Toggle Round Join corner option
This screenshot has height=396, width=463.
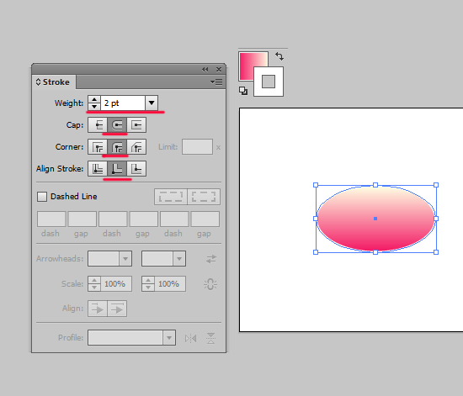[x=117, y=147]
